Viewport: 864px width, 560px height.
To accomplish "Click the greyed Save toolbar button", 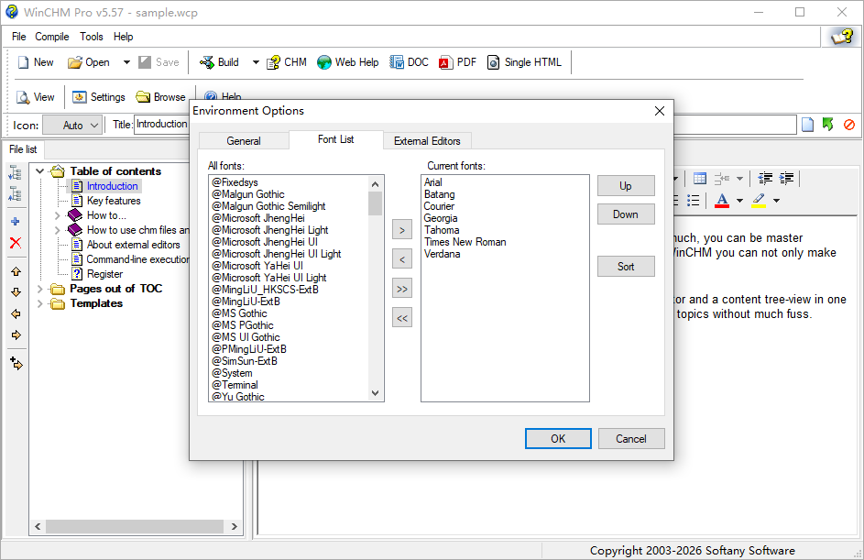I will click(159, 62).
